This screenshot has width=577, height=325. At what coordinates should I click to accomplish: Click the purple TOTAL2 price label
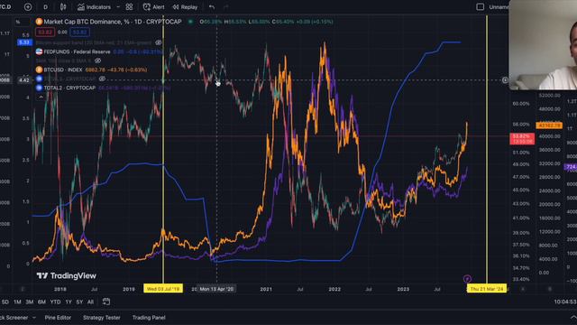point(571,167)
